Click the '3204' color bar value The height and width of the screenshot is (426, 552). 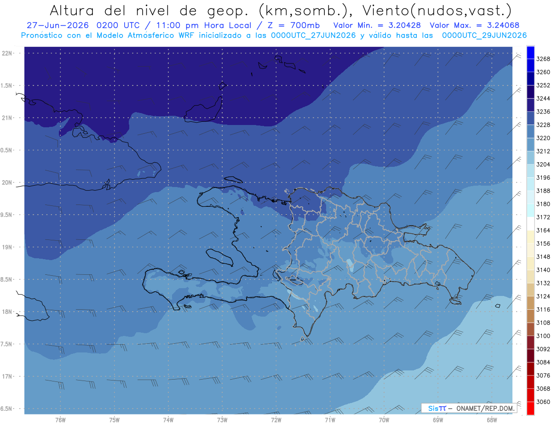click(543, 165)
